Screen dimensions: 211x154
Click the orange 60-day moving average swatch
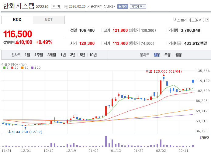(22, 68)
